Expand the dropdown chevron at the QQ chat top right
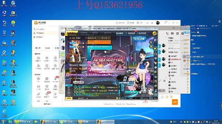Image resolution: width=222 pixels, height=124 pixels. click(x=177, y=28)
